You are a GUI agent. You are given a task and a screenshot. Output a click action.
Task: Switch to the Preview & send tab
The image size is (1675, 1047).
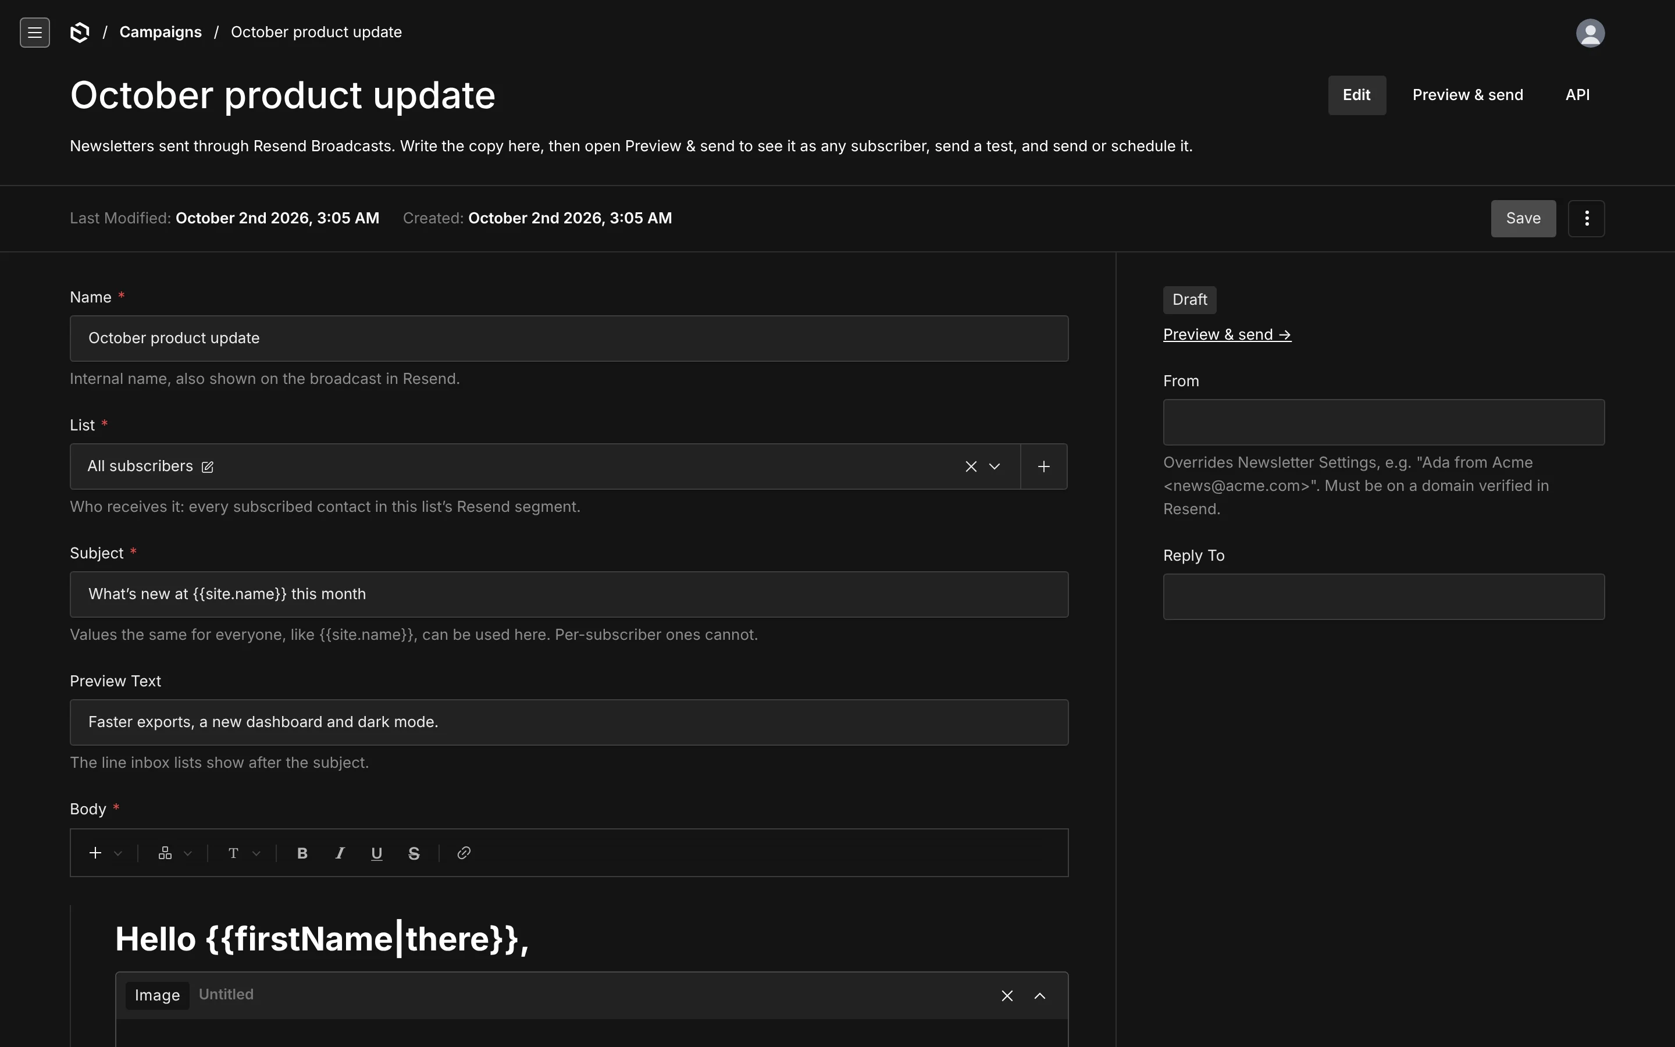pos(1467,95)
